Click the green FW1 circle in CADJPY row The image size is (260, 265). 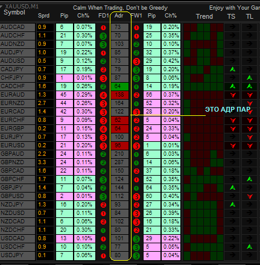click(136, 70)
